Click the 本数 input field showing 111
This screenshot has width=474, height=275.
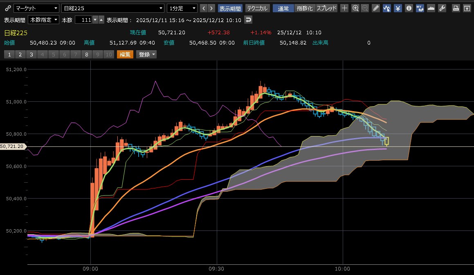coord(83,20)
